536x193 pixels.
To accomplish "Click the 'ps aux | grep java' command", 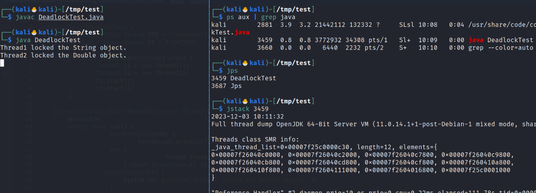I will (261, 17).
